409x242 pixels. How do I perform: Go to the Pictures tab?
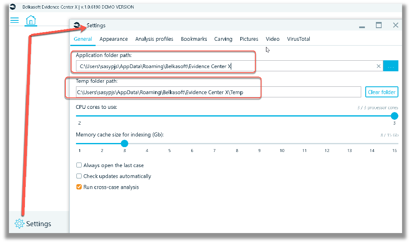[x=249, y=39]
